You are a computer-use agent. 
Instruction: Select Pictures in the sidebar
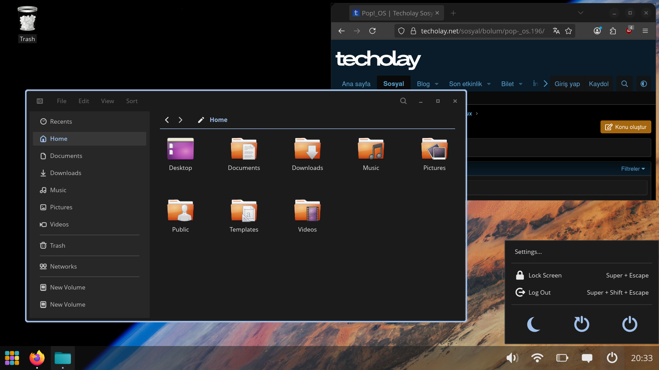coord(90,207)
